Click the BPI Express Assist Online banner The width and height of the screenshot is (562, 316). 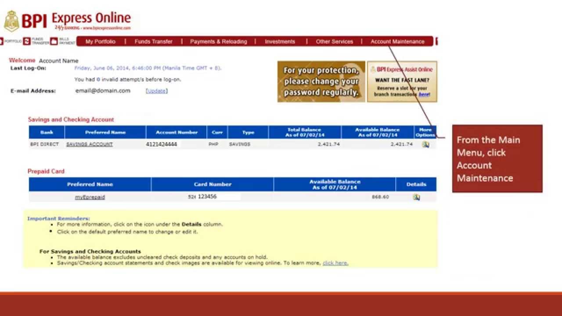(402, 82)
